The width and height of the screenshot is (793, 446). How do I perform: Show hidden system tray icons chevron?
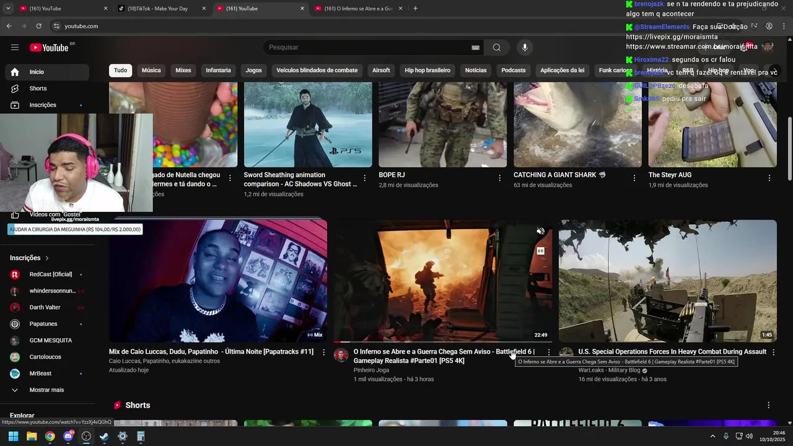[712, 436]
